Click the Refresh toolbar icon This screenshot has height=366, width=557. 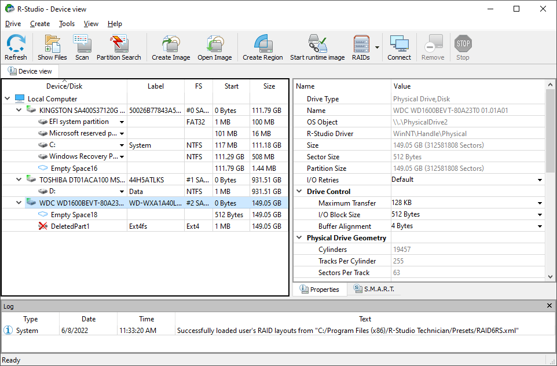[x=16, y=43]
